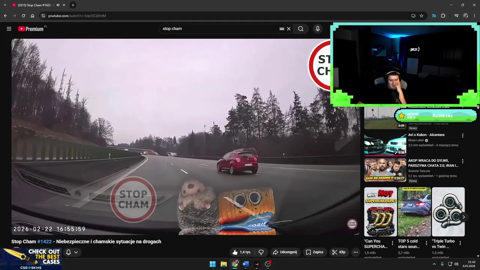Open the Why Not Supercharged short thumbnail
Image resolution: width=480 pixels, height=270 pixels.
pyautogui.click(x=381, y=212)
